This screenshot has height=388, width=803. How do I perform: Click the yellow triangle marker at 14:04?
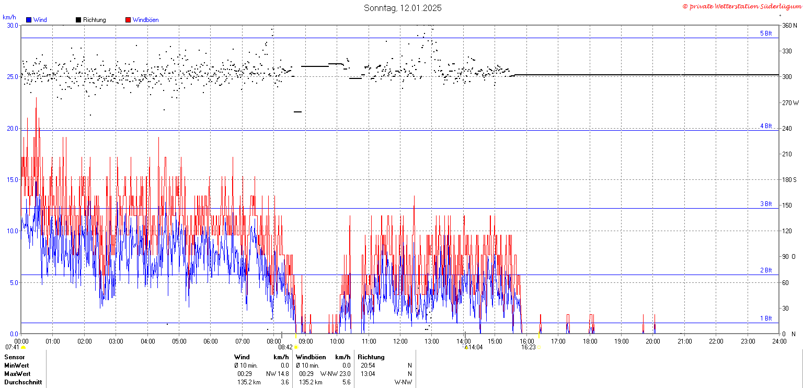coord(466,347)
